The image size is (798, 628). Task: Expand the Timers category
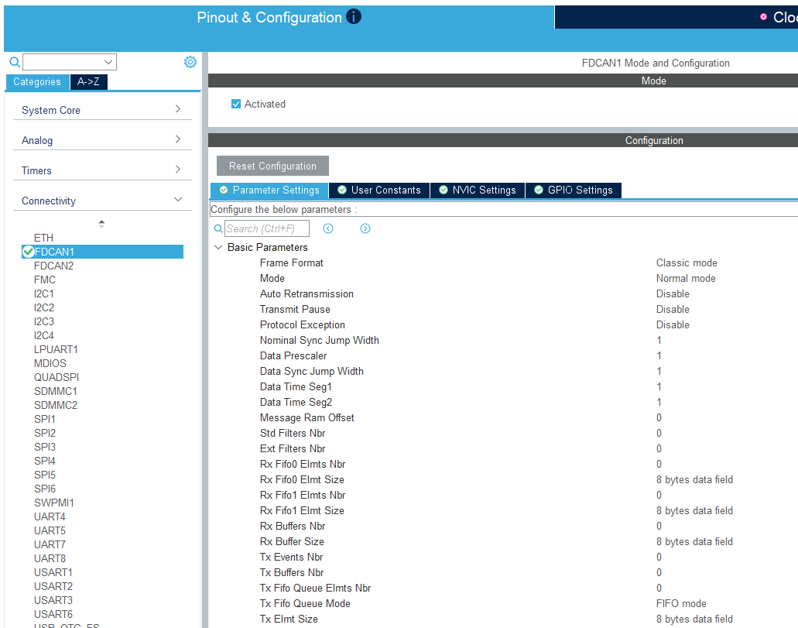click(102, 170)
